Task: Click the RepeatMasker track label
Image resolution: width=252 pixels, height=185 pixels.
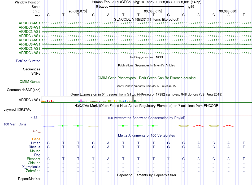Action: coord(29,179)
